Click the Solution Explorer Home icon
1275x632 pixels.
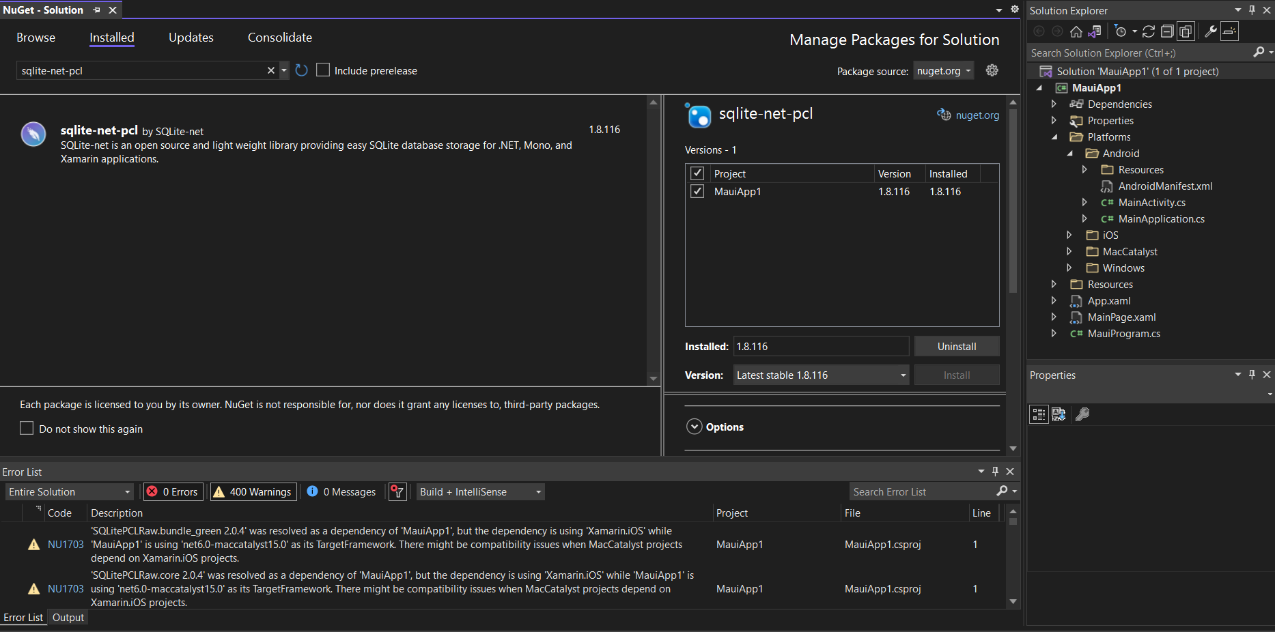click(x=1076, y=31)
